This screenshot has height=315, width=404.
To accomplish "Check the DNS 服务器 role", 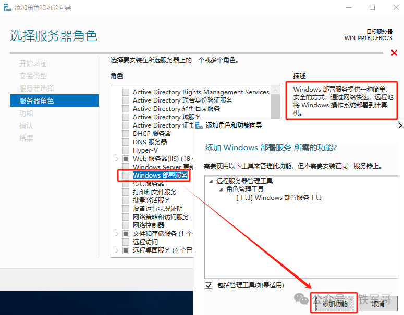I will coord(126,142).
